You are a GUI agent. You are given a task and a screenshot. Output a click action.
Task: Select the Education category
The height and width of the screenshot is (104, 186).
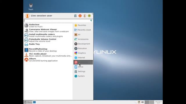click(83, 48)
